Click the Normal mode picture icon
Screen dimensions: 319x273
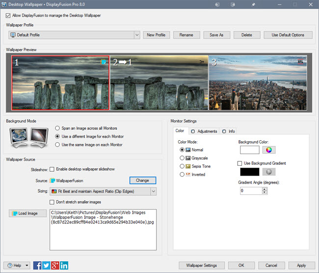tap(188, 150)
